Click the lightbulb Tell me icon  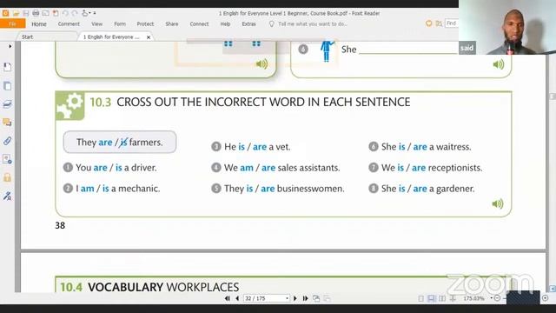pos(272,23)
